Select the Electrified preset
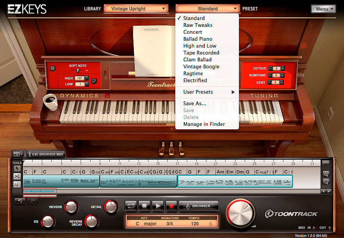The image size is (344, 238). point(207,80)
